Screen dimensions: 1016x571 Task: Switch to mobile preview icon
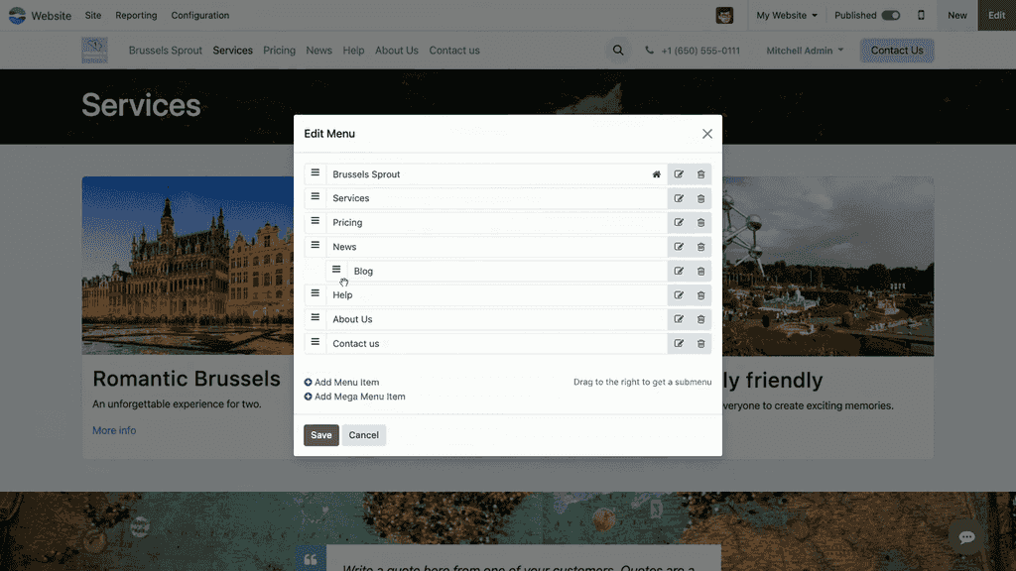point(921,15)
